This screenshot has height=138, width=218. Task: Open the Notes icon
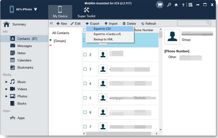(x=12, y=53)
